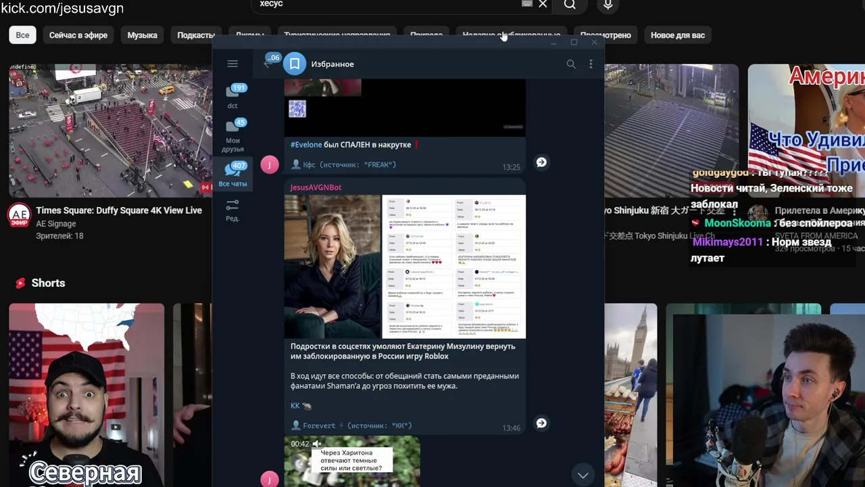Select the Мои друзья chat folder
Image resolution: width=865 pixels, height=487 pixels.
232,135
